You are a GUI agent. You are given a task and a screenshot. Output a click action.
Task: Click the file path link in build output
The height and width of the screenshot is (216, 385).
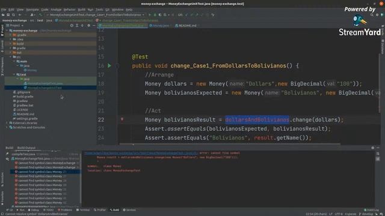141,153
